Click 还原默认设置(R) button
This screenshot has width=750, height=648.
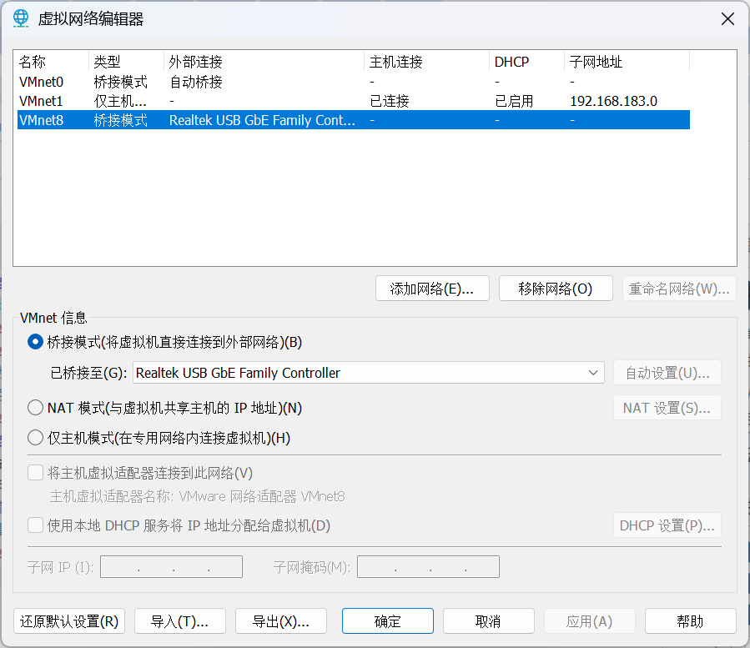pyautogui.click(x=69, y=621)
